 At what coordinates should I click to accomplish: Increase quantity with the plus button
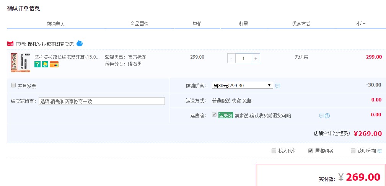tap(256, 59)
